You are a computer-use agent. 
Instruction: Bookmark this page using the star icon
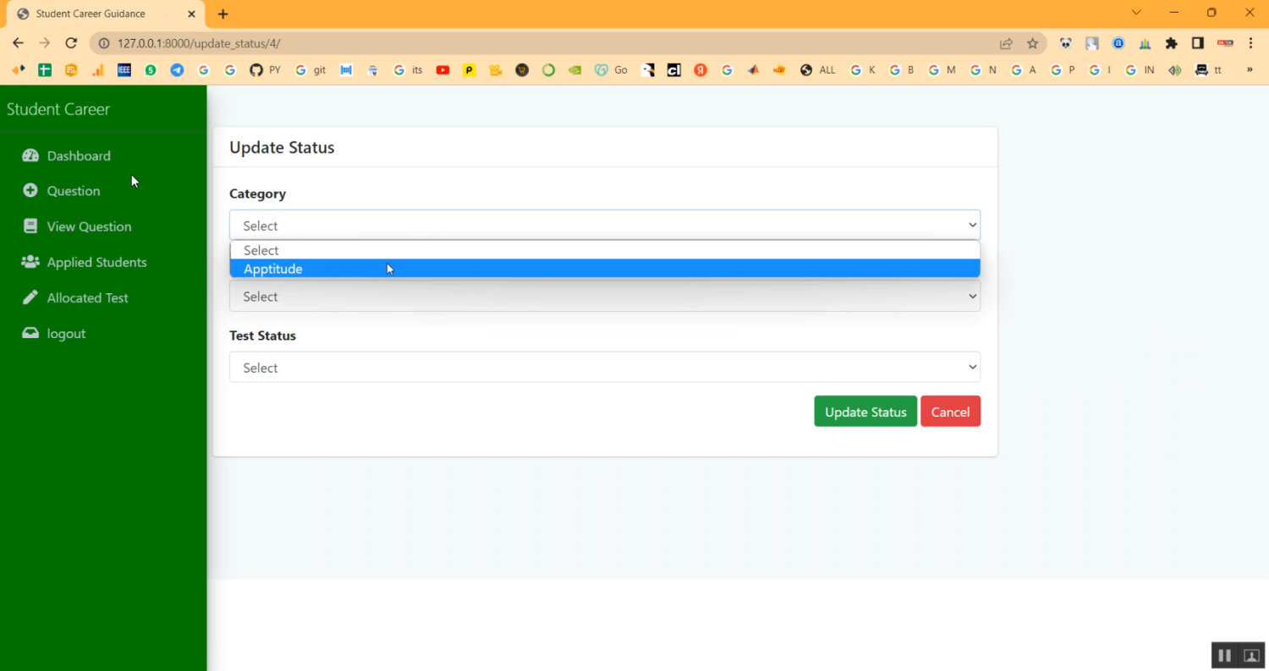coord(1032,43)
